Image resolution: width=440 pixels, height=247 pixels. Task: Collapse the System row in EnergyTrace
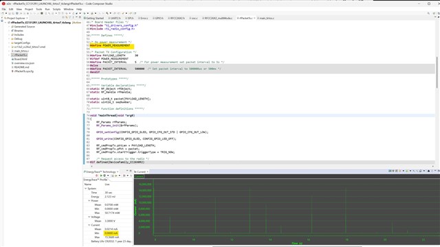click(x=85, y=189)
